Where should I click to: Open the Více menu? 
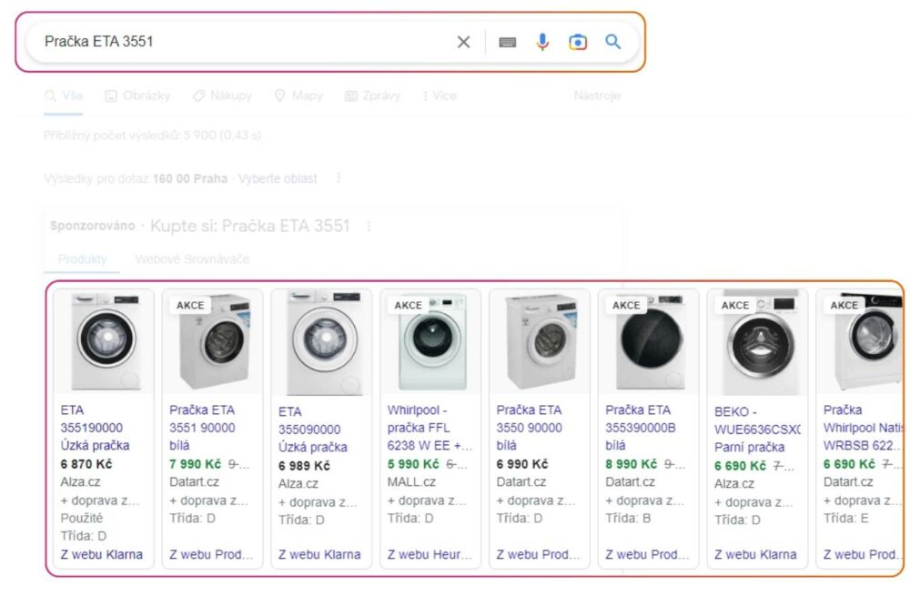click(440, 96)
